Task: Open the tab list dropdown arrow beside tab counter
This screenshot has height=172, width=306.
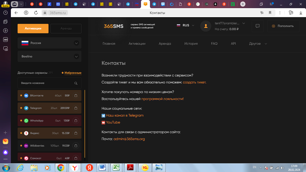Action: click(21, 4)
